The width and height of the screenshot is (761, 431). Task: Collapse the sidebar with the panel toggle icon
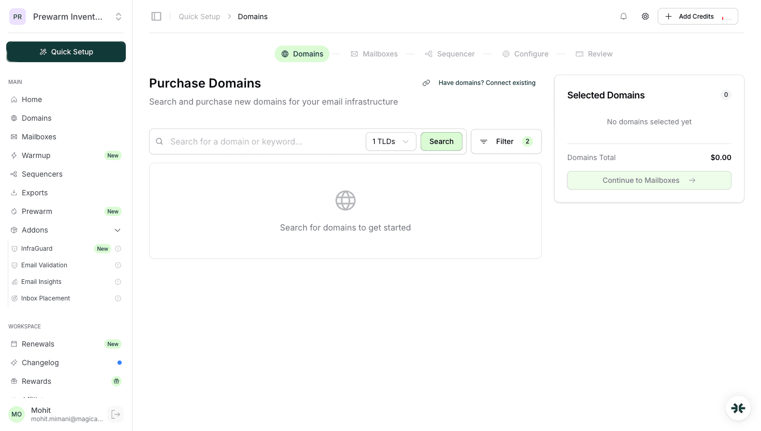156,16
